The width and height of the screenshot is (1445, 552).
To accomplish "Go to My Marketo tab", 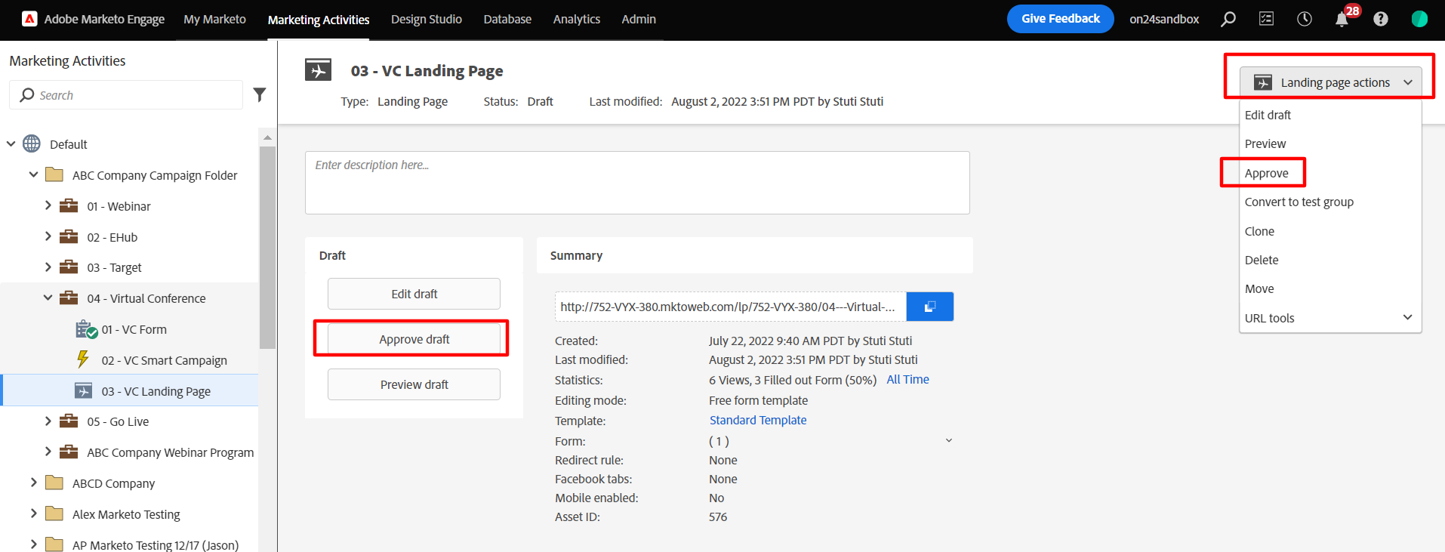I will 214,19.
